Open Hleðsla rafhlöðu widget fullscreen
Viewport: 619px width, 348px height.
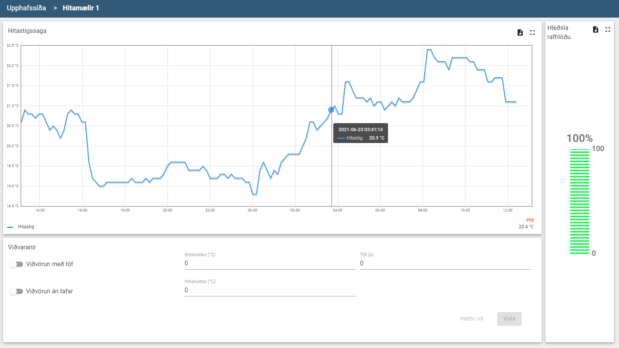click(608, 29)
